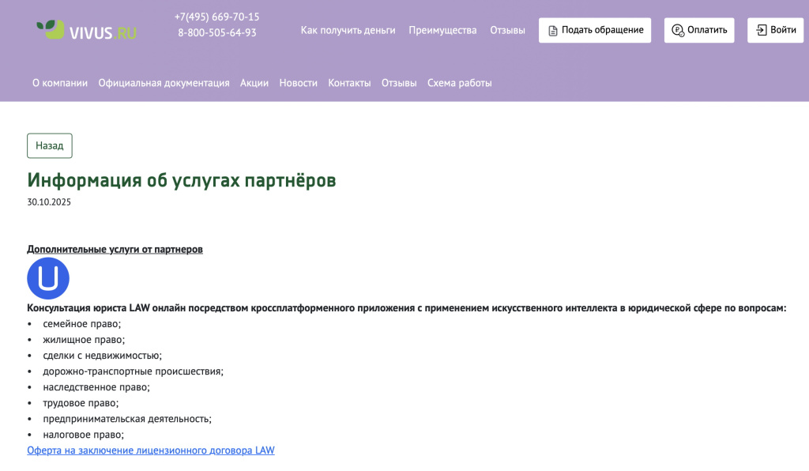Follow the Оферта на заключение лицензионного договора LAW link
The height and width of the screenshot is (471, 809).
click(150, 450)
